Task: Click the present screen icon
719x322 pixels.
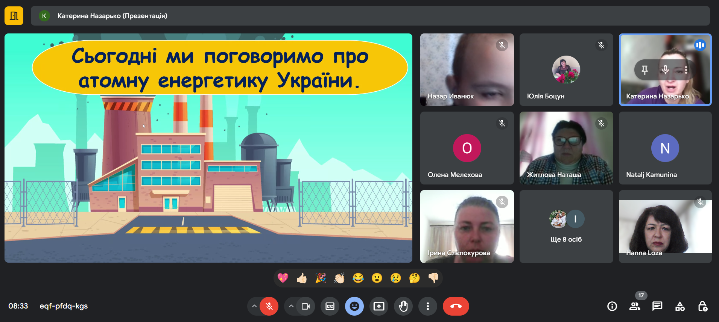Action: pyautogui.click(x=379, y=307)
